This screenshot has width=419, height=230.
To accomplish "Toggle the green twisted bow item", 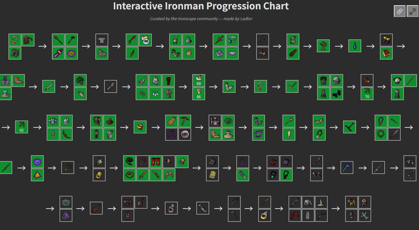I will tap(295, 202).
